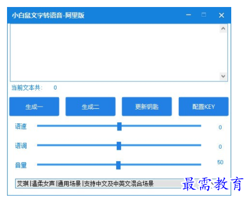
Task: Click the volume value 50
Action: pyautogui.click(x=220, y=162)
